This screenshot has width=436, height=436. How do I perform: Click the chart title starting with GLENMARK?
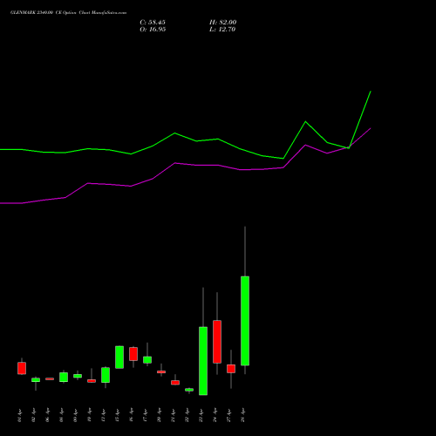point(68,13)
